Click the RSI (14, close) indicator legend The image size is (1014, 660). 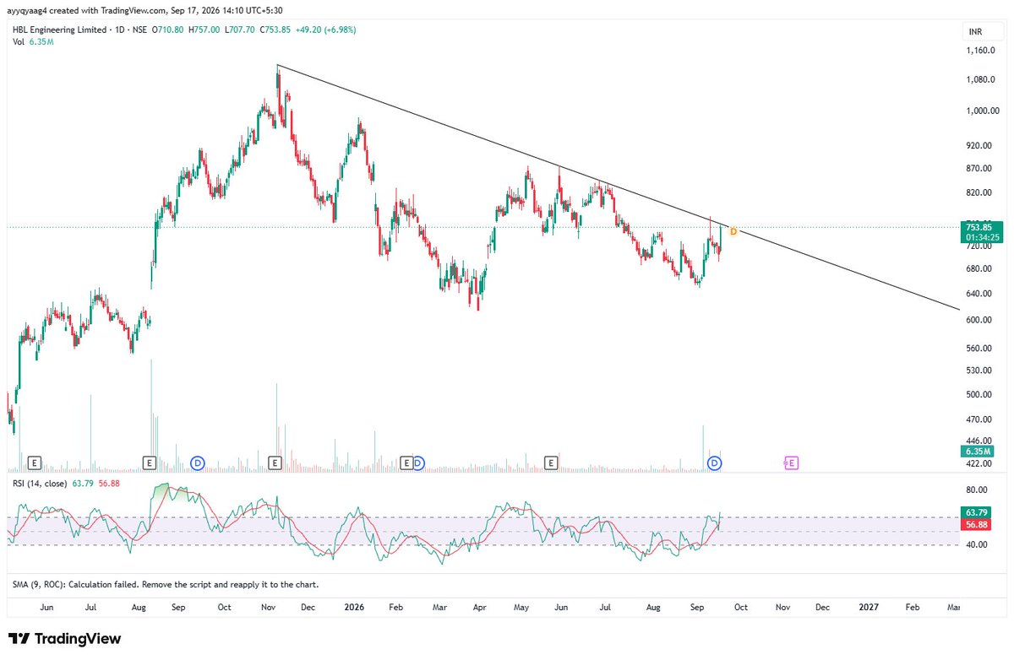click(x=39, y=484)
